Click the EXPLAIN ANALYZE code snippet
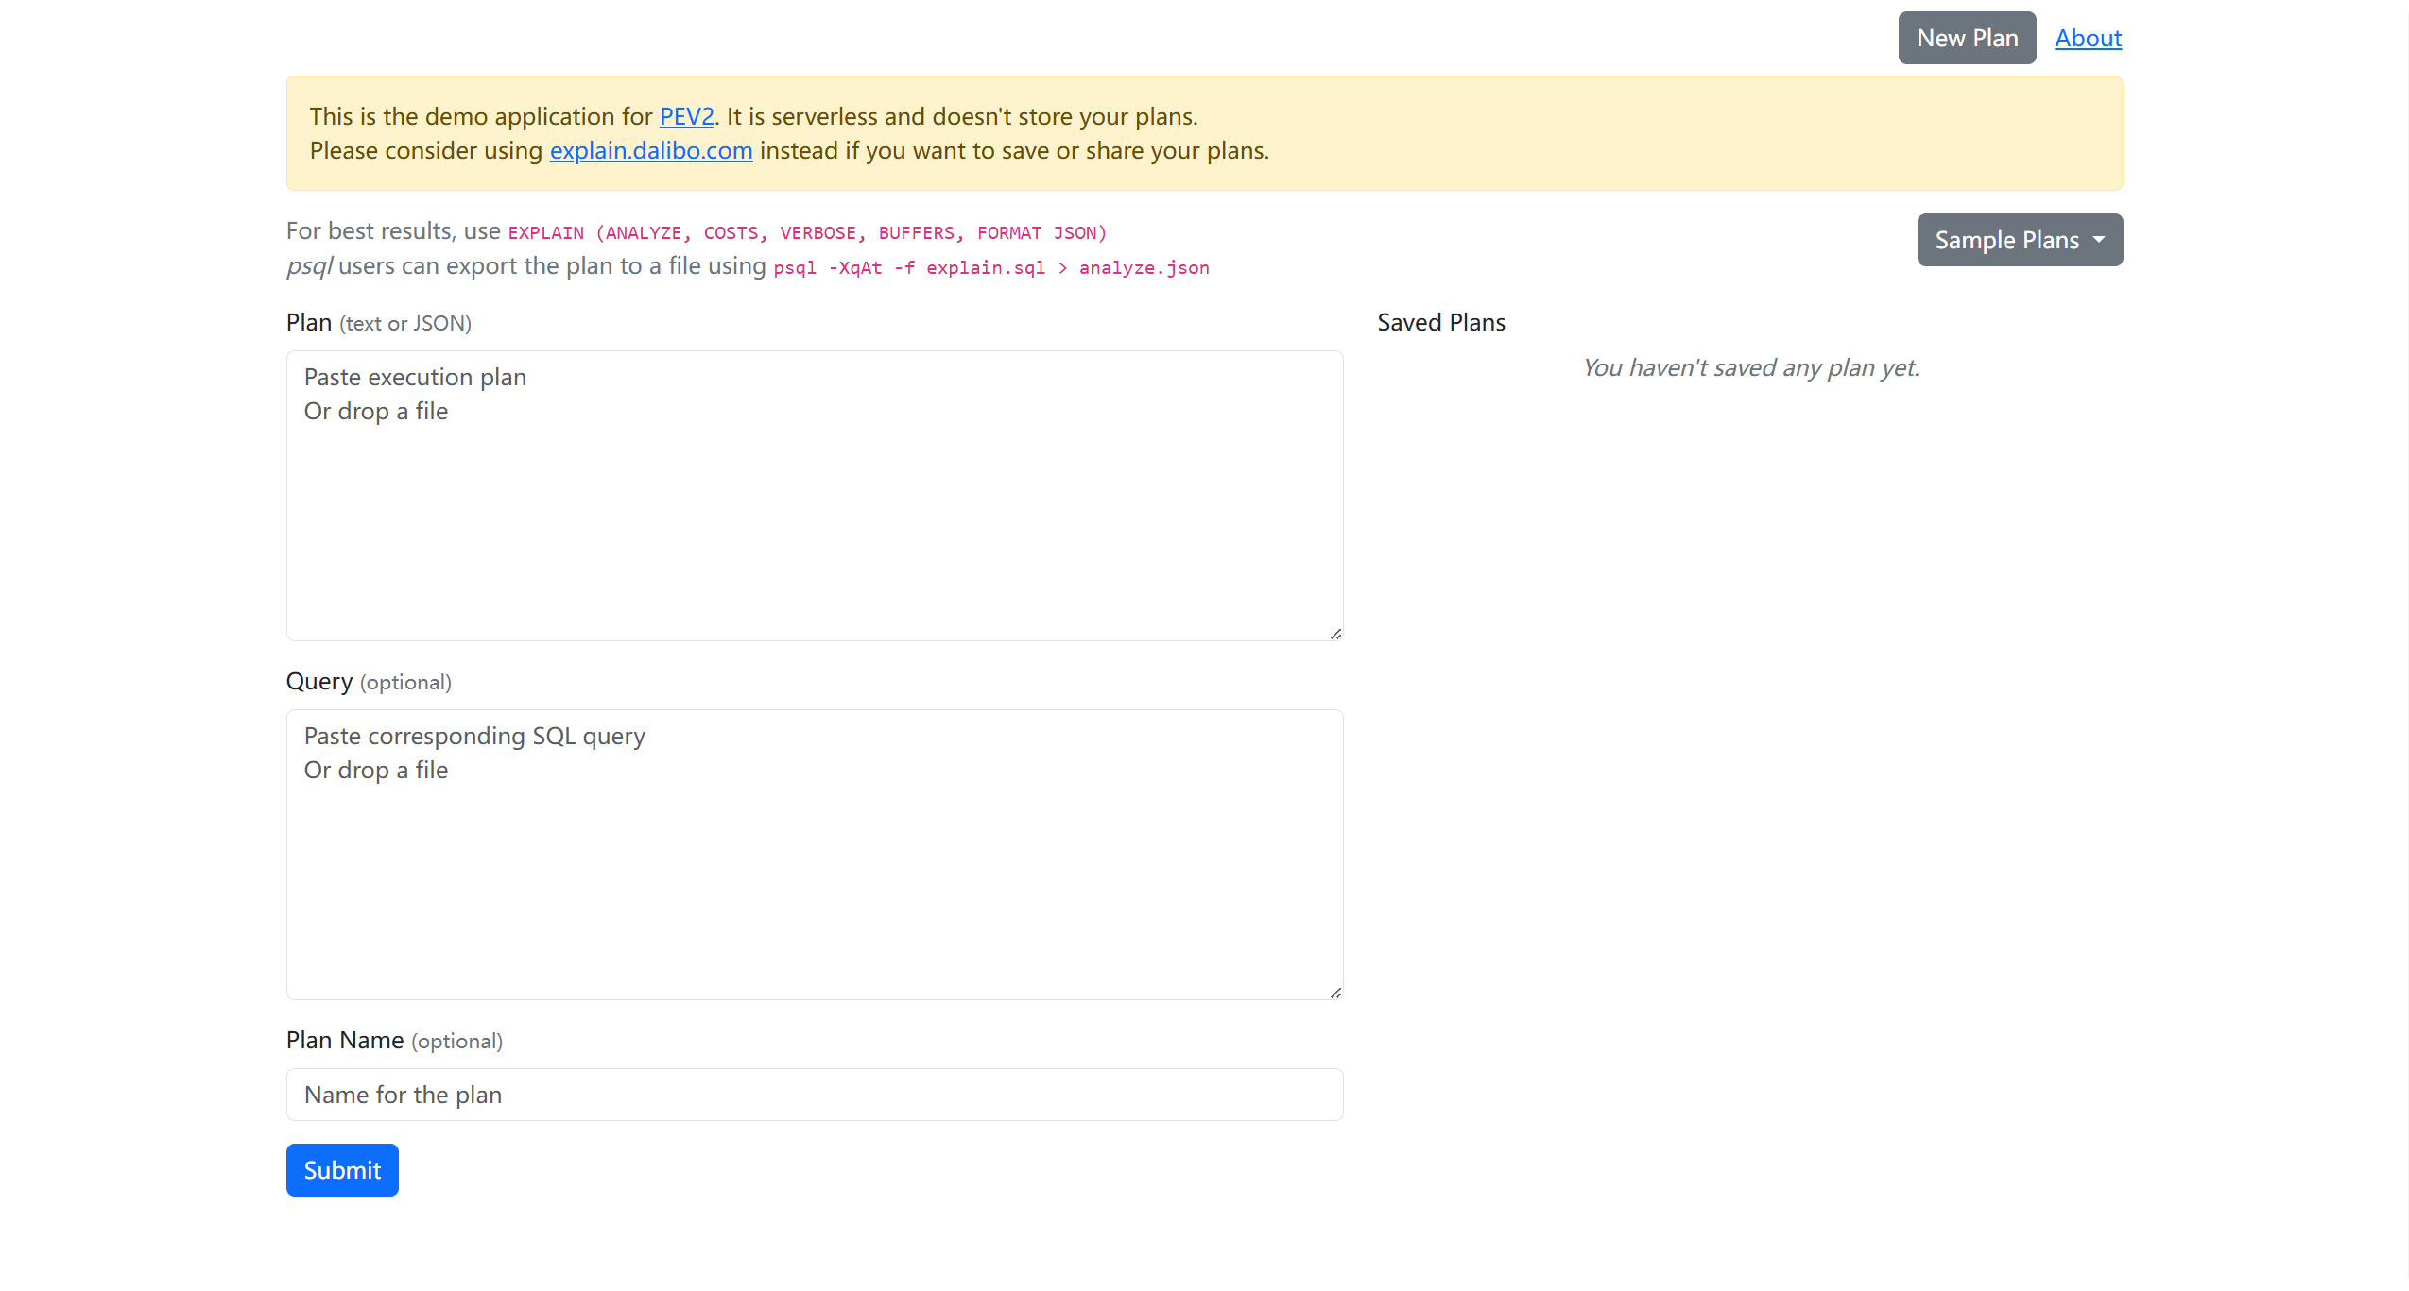2409x1291 pixels. pyautogui.click(x=806, y=233)
